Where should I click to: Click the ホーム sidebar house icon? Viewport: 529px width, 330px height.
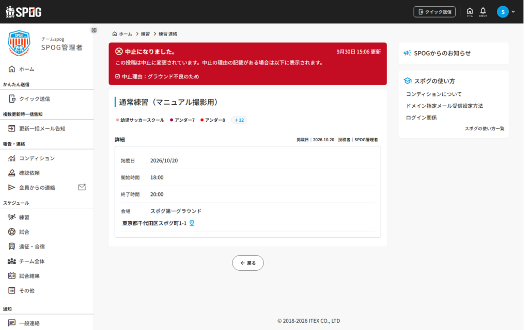tap(12, 69)
